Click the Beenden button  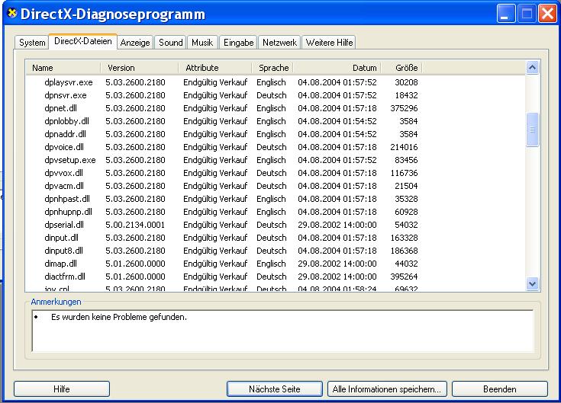click(499, 389)
